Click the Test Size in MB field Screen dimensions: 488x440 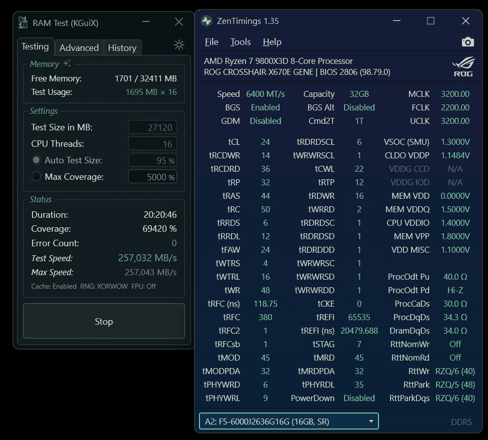pyautogui.click(x=152, y=127)
